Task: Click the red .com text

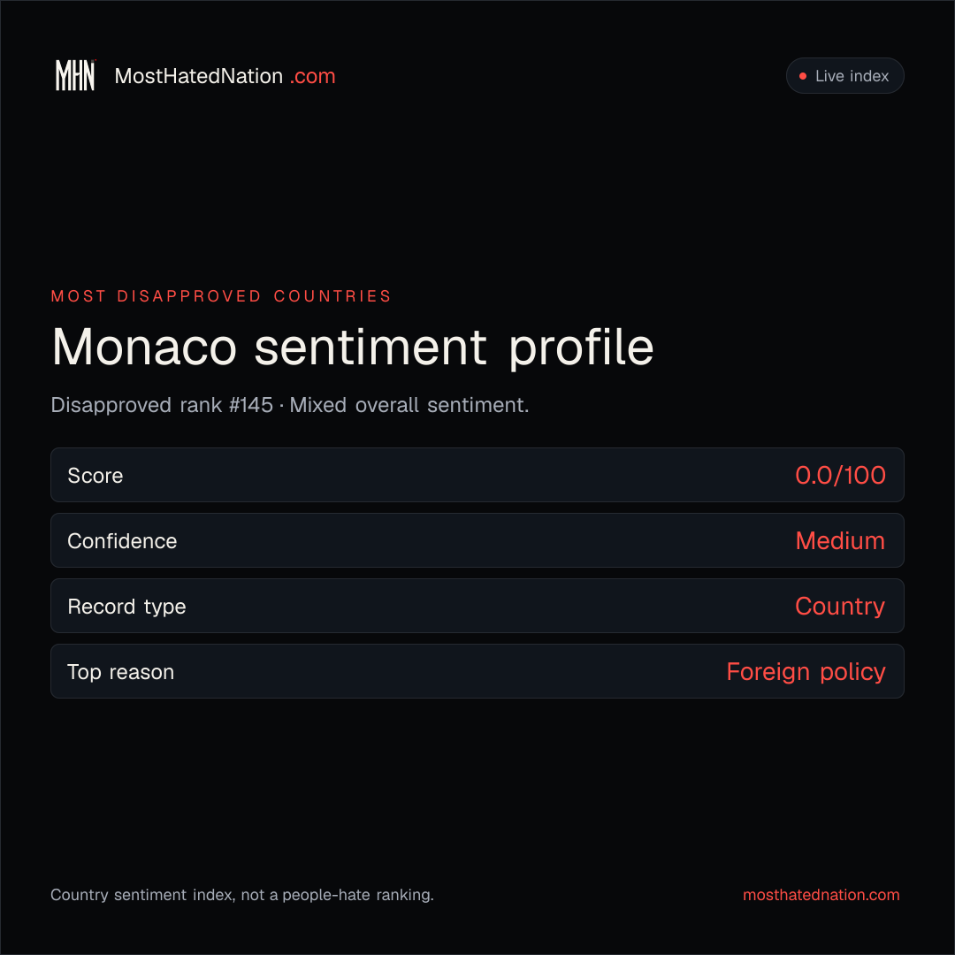Action: click(x=312, y=76)
